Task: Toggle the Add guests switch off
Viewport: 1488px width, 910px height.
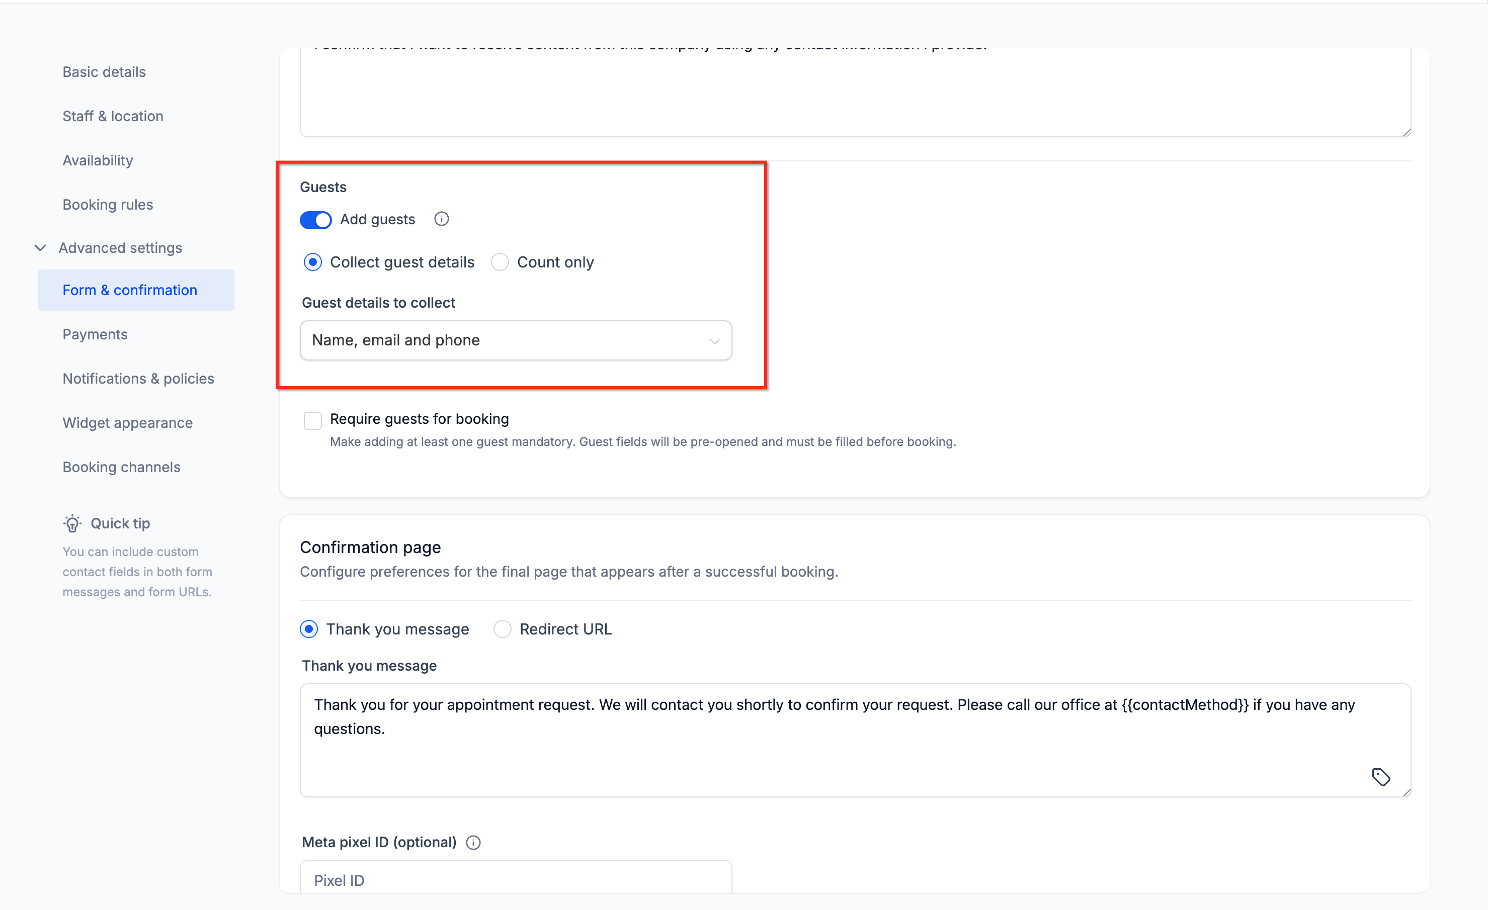Action: tap(316, 220)
